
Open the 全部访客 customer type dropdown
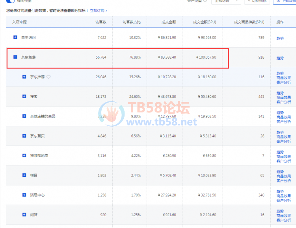[226, 2]
